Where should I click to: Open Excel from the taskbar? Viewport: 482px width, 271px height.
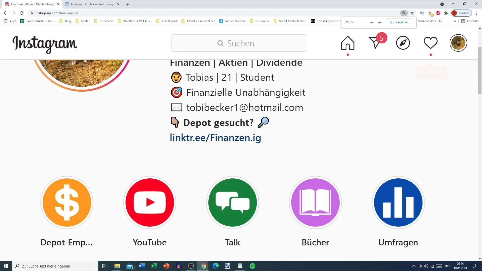pos(154,266)
